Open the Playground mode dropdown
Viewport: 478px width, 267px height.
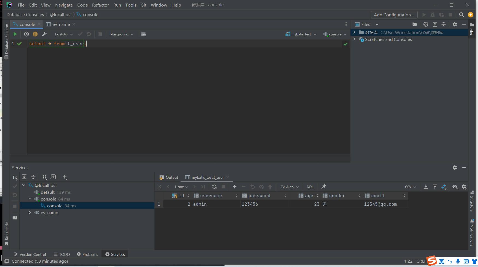122,34
